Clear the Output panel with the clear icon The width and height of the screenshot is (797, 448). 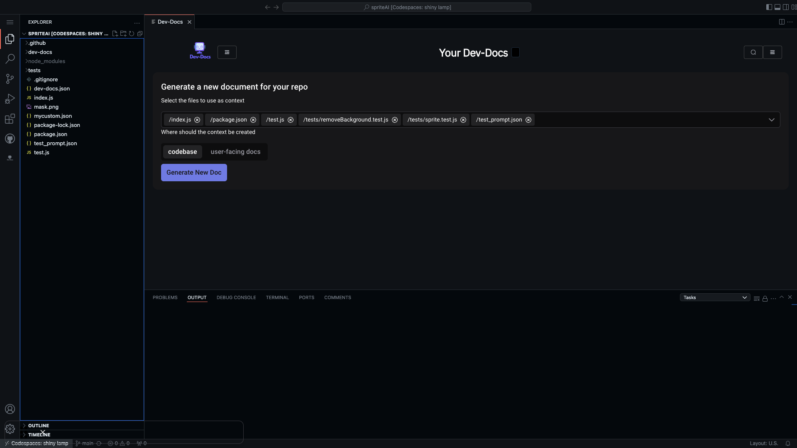[x=756, y=298]
